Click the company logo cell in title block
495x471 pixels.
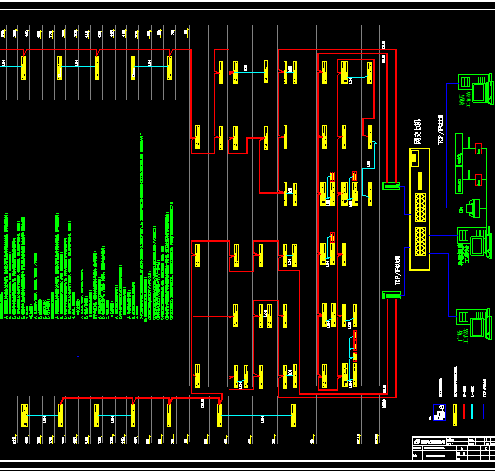[x=430, y=442]
